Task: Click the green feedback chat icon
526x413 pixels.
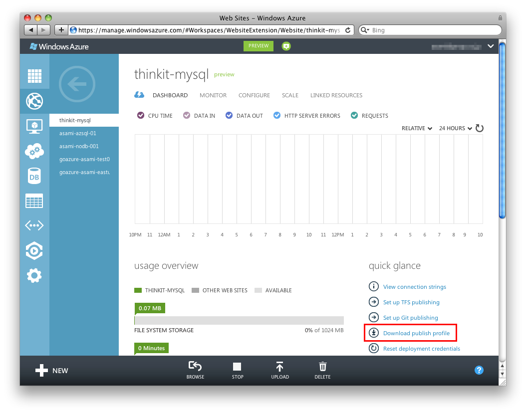Action: [286, 46]
